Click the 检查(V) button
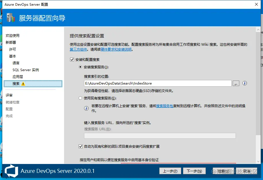The image size is (263, 180). pyautogui.click(x=224, y=171)
